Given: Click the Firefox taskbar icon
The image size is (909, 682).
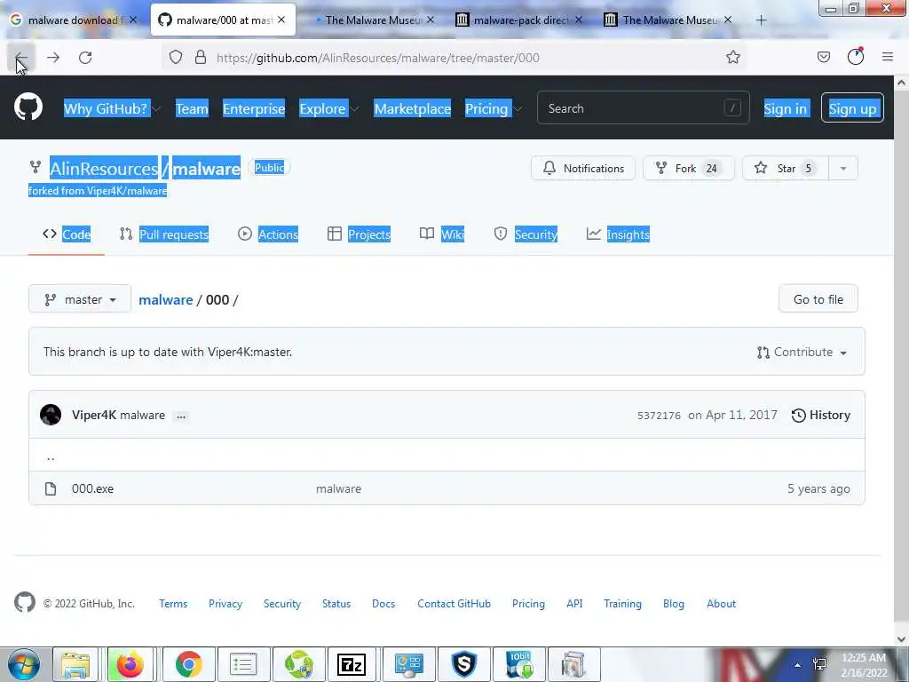Looking at the screenshot, I should click(x=130, y=664).
